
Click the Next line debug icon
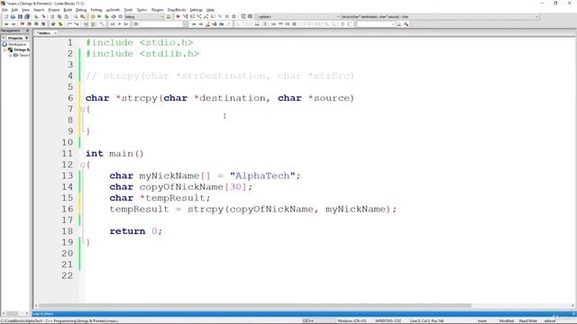pos(192,16)
